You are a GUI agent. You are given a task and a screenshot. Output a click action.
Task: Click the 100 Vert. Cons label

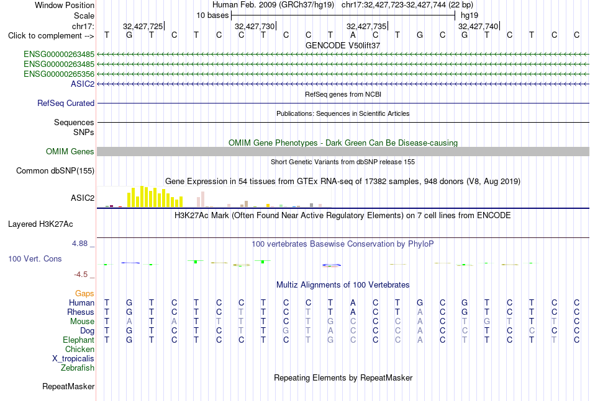35,258
